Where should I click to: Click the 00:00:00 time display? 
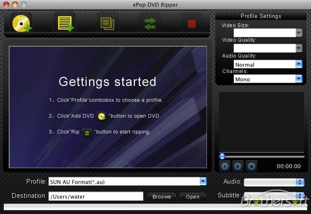[288, 166]
